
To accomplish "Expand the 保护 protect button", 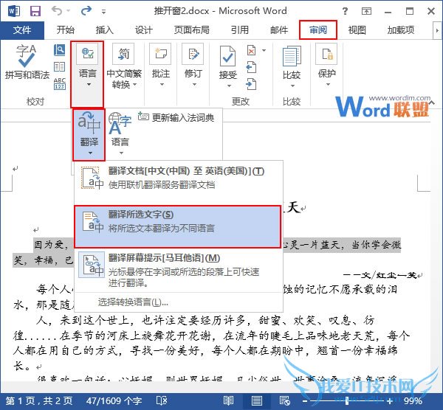I will (327, 66).
